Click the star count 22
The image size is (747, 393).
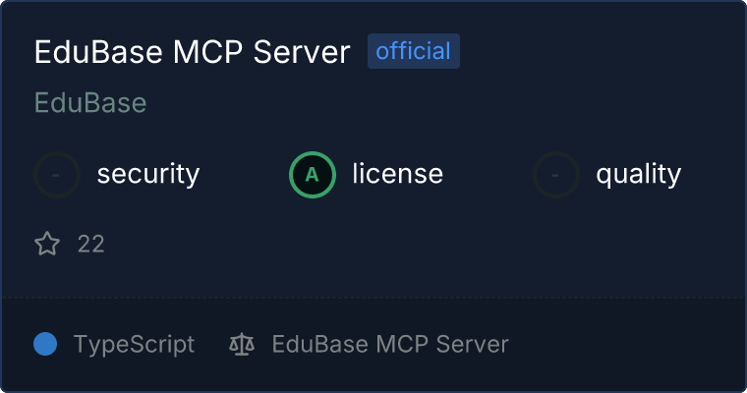91,244
